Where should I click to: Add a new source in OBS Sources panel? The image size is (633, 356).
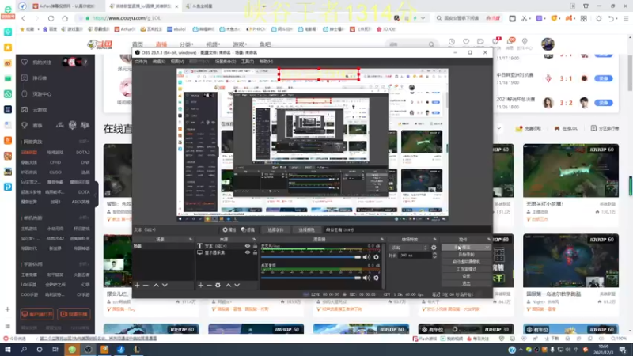(201, 285)
